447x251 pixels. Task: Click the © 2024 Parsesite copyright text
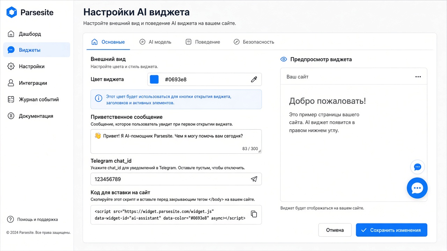click(x=38, y=233)
